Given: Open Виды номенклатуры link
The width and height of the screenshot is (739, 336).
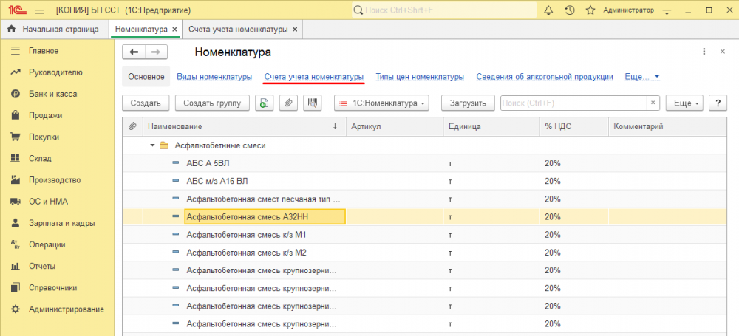Looking at the screenshot, I should (x=214, y=76).
